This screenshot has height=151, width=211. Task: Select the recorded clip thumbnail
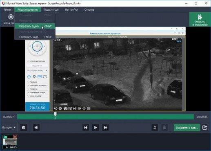[10, 142]
